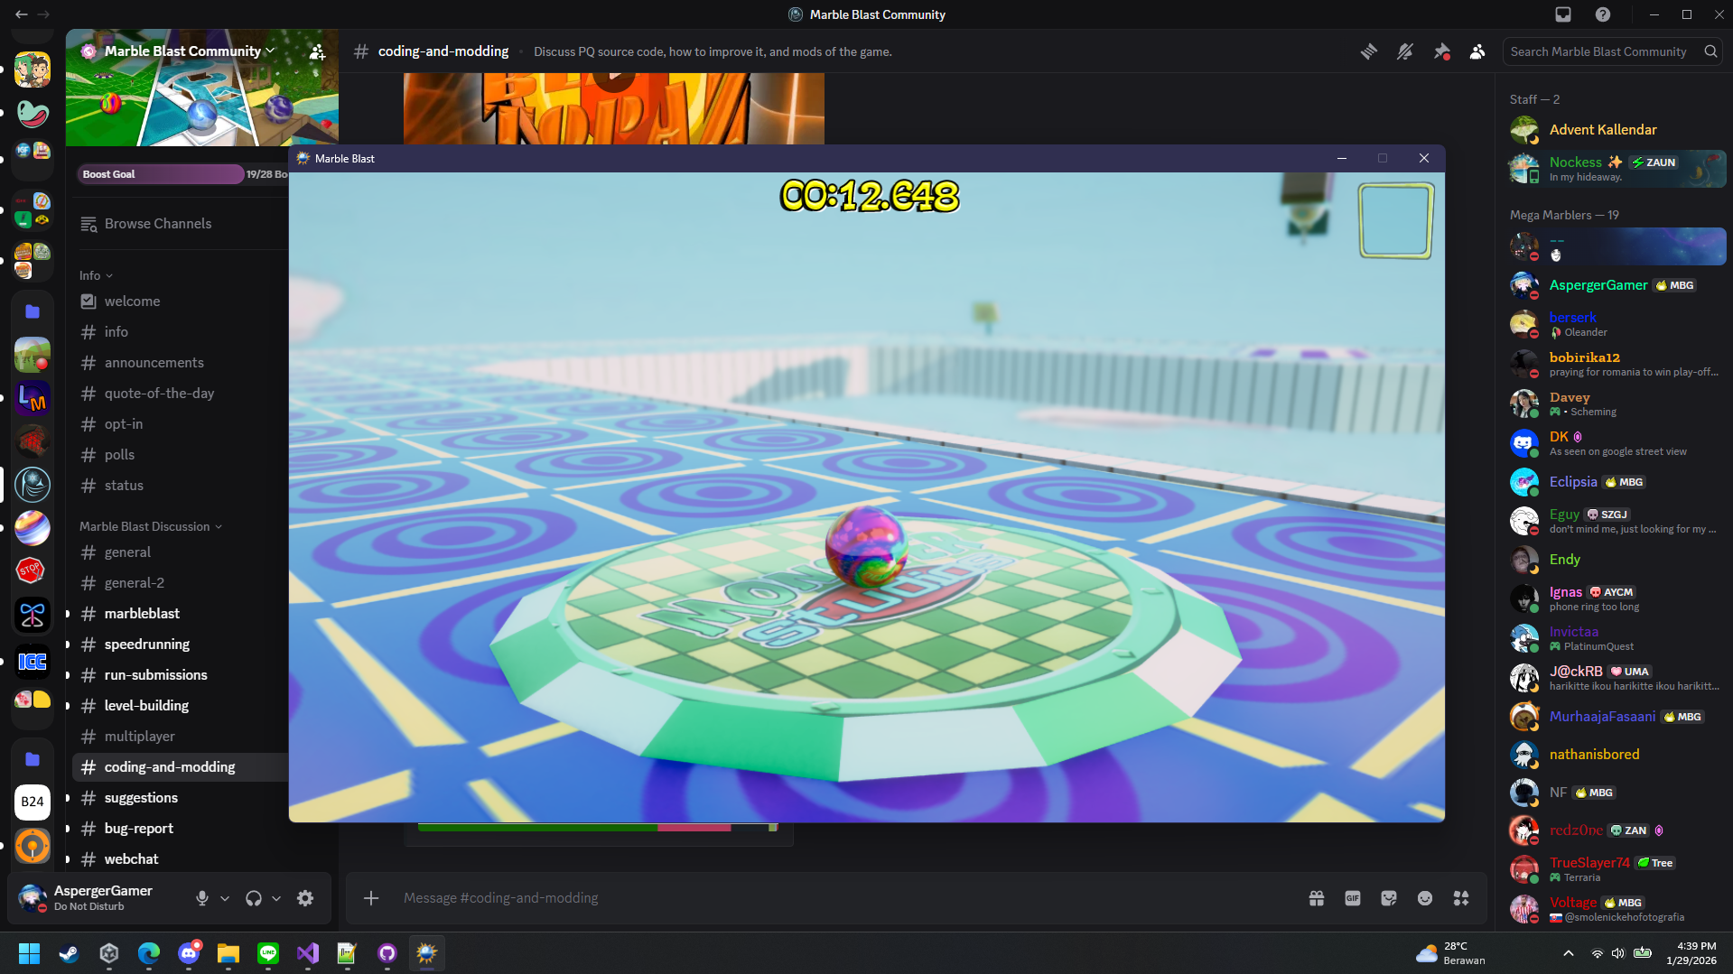Collapse the Info channel category

(96, 275)
